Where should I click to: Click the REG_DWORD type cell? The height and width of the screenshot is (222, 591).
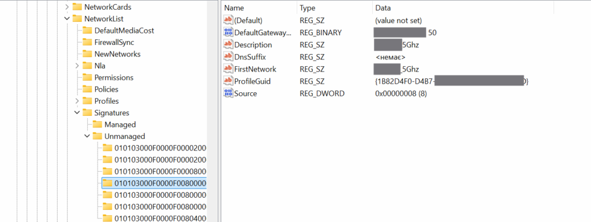[x=322, y=93]
